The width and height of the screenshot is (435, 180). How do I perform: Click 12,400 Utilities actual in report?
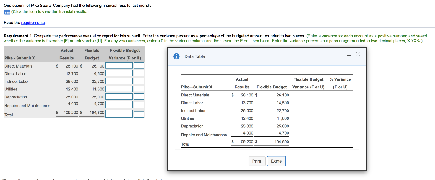(72, 89)
